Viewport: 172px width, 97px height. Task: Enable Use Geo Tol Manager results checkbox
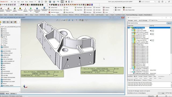click(128, 91)
